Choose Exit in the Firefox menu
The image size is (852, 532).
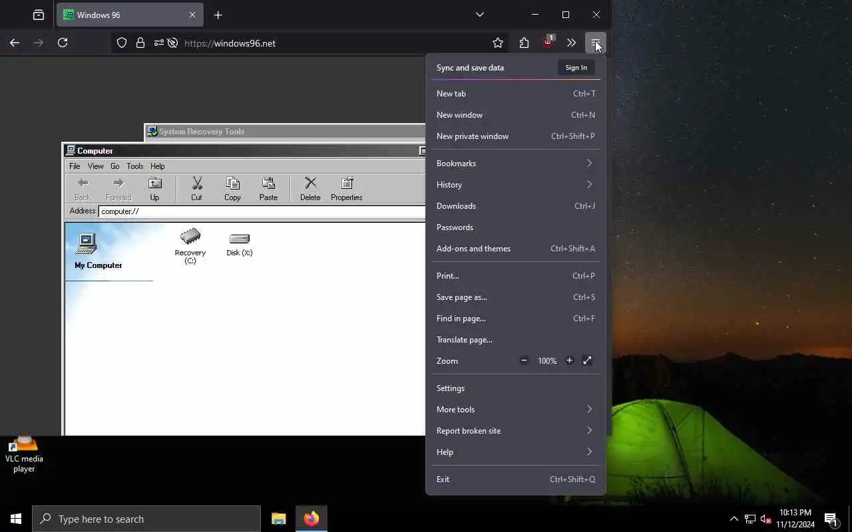coord(515,479)
